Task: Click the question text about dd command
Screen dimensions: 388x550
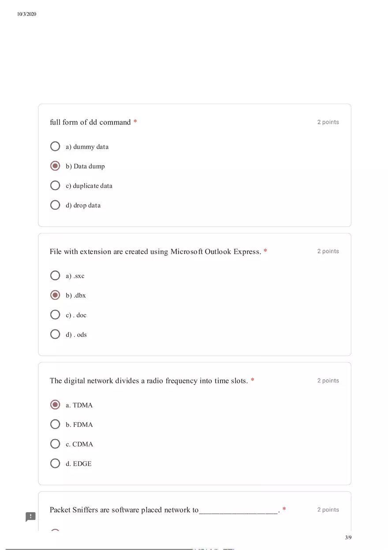Action: [x=90, y=122]
